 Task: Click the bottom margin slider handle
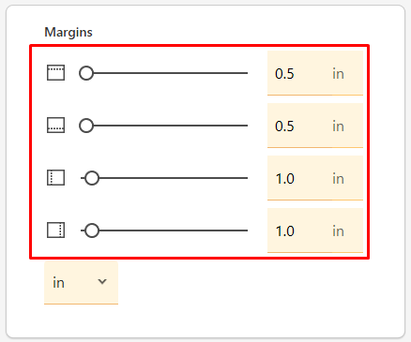click(x=86, y=126)
